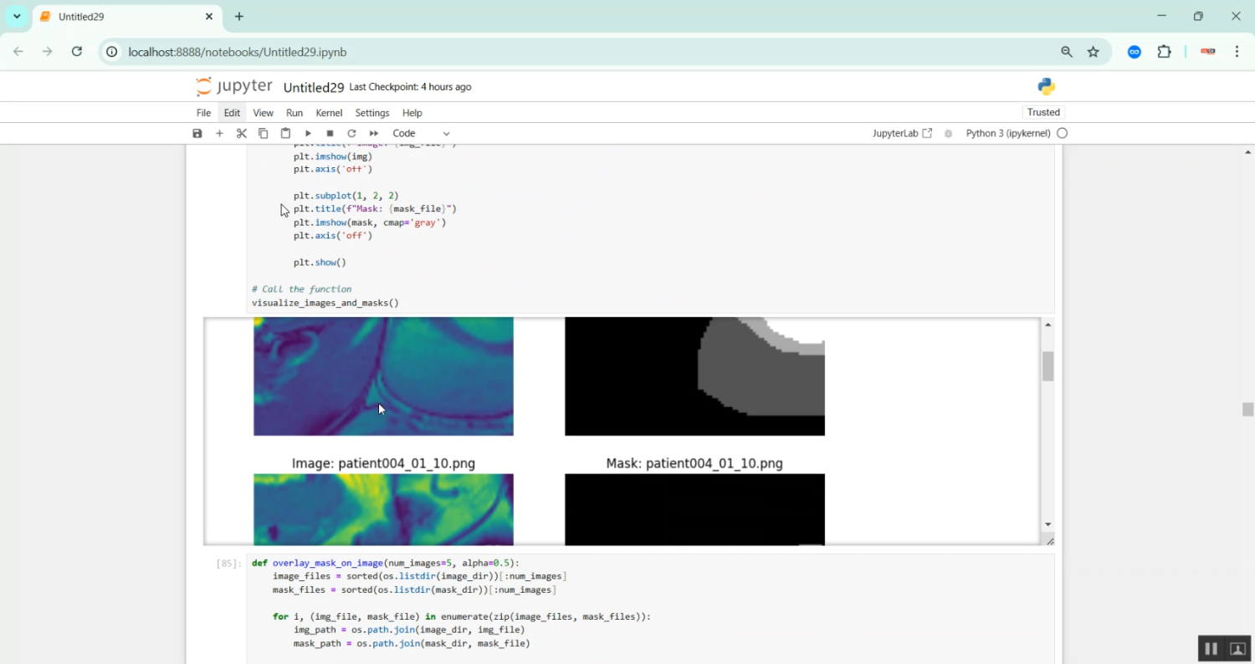The image size is (1255, 664).
Task: Restart kernel and run all cells
Action: coord(374,134)
